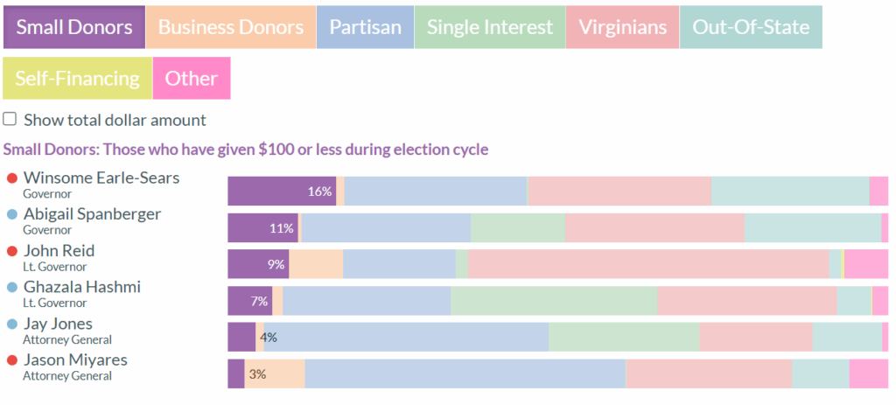Image resolution: width=896 pixels, height=405 pixels.
Task: Open the Virginians donor view
Action: click(623, 26)
